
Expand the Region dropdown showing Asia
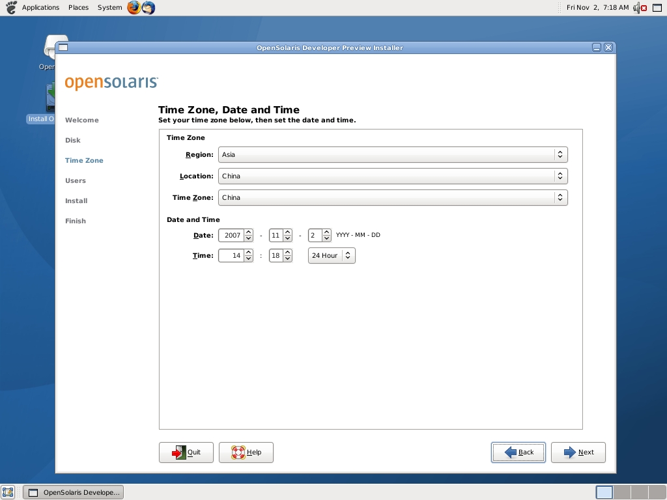tap(393, 155)
